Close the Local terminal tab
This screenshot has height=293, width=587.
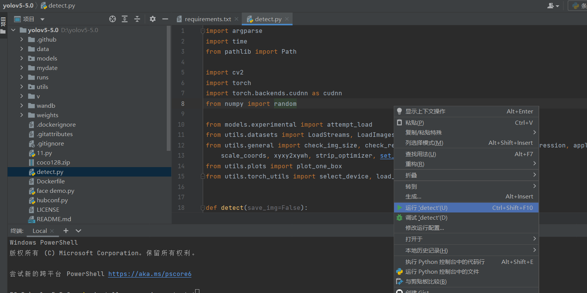[x=52, y=231]
